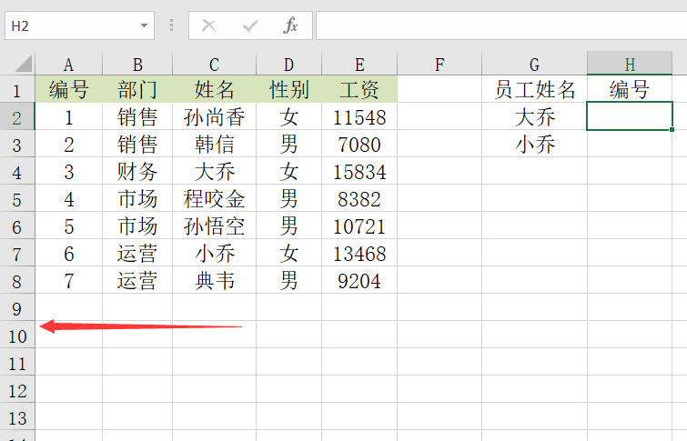687x441 pixels.
Task: Click cell C7 containing 小乔
Action: (x=214, y=253)
